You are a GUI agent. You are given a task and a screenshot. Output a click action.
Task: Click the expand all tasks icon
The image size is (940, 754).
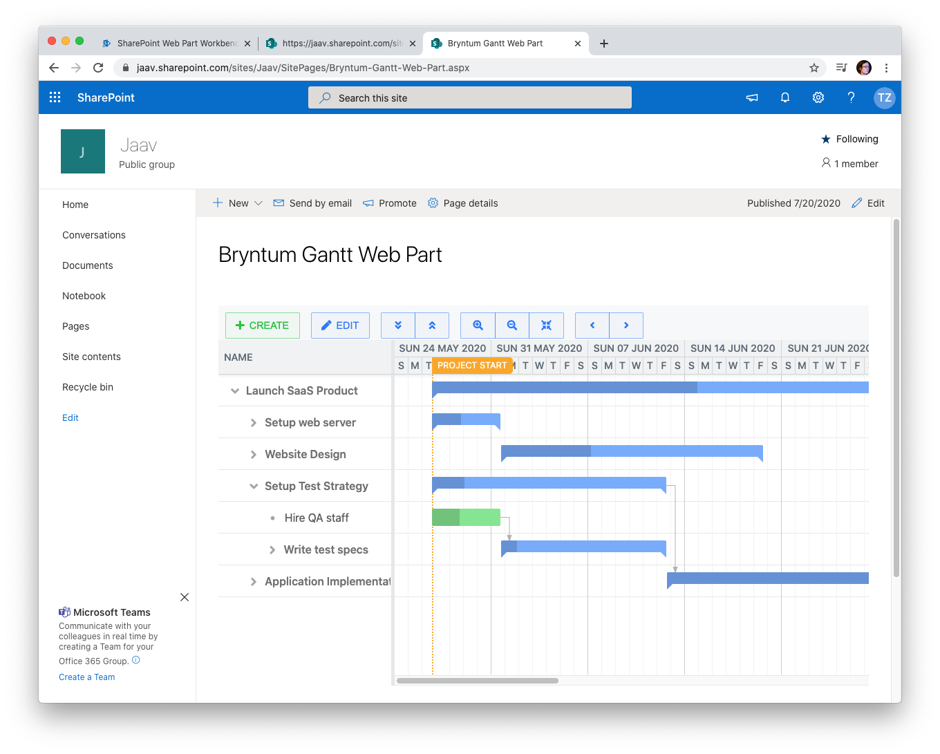(398, 326)
